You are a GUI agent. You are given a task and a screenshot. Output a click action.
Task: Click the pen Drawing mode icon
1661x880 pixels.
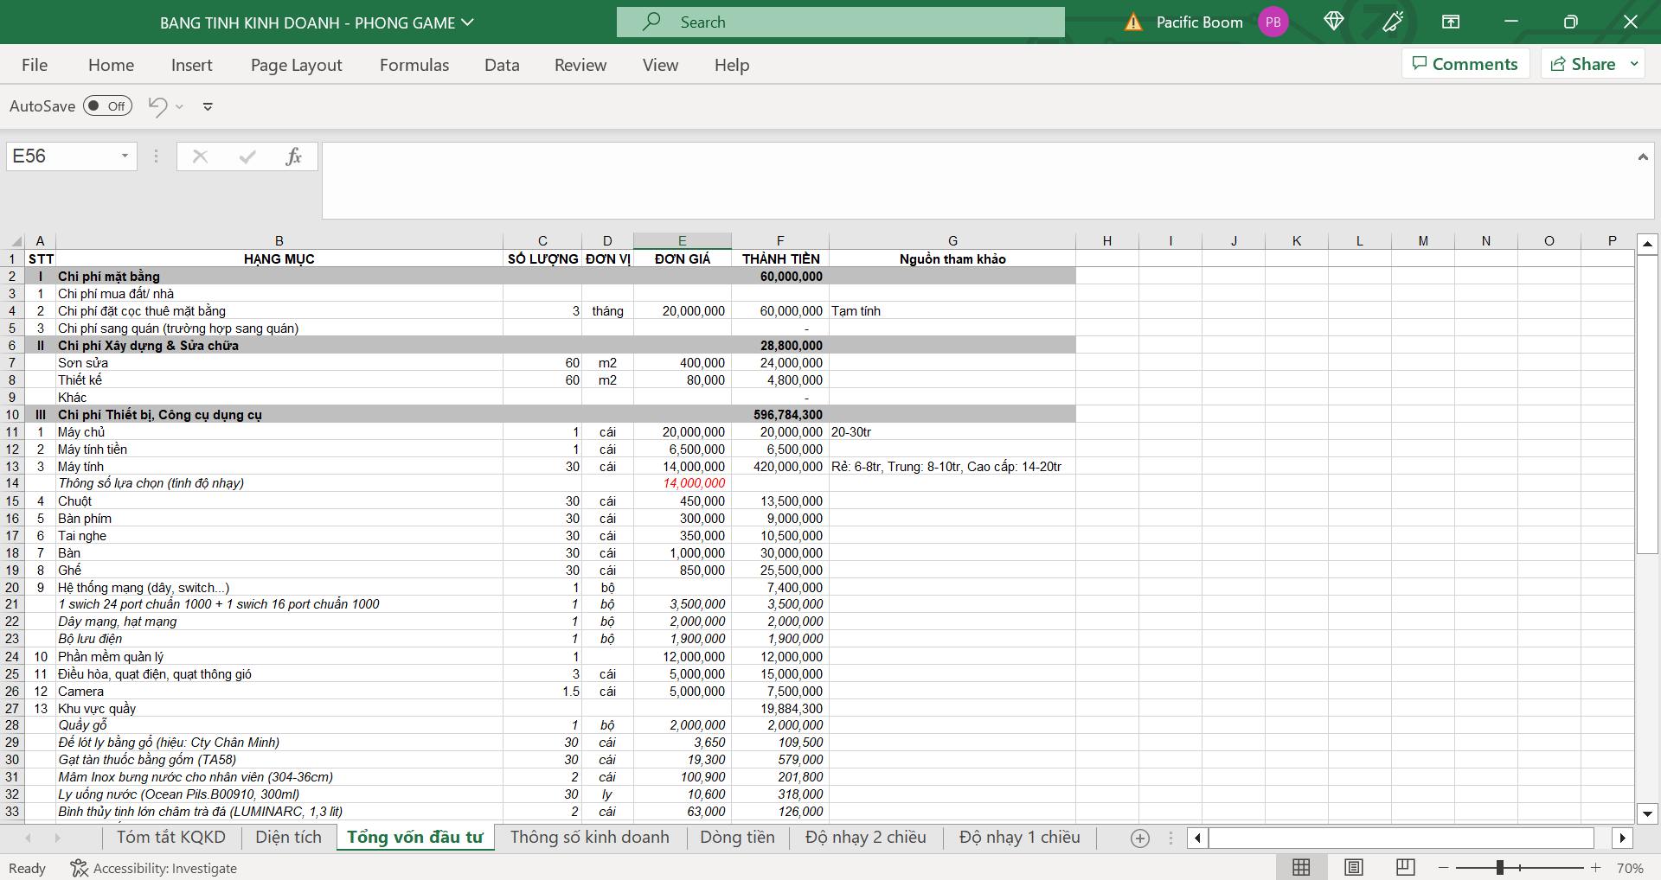tap(1393, 22)
